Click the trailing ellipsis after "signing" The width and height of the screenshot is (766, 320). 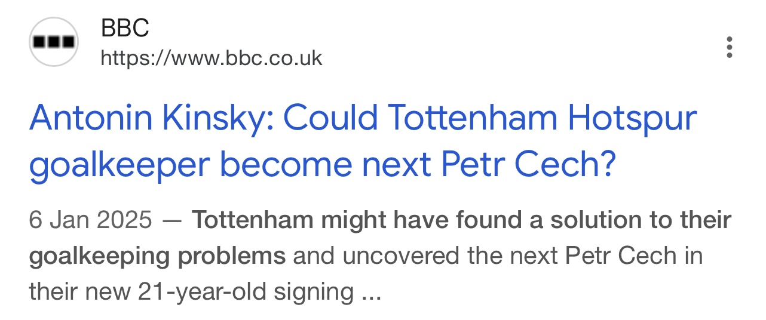point(371,292)
